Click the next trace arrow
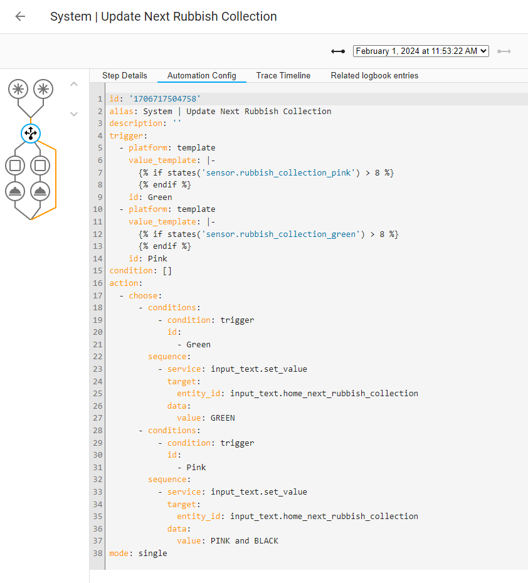Image resolution: width=528 pixels, height=583 pixels. tap(504, 51)
